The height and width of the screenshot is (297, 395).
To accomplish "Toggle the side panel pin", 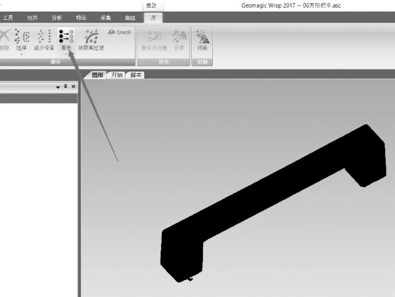I will [x=66, y=86].
